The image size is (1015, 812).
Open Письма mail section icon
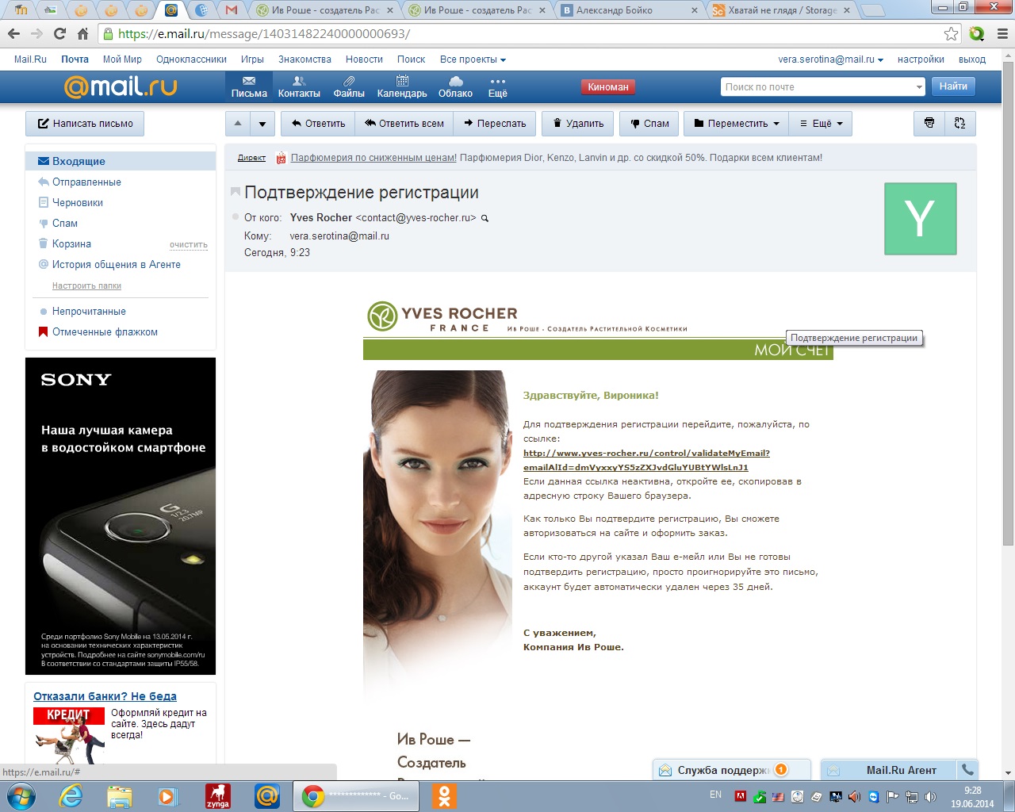249,87
